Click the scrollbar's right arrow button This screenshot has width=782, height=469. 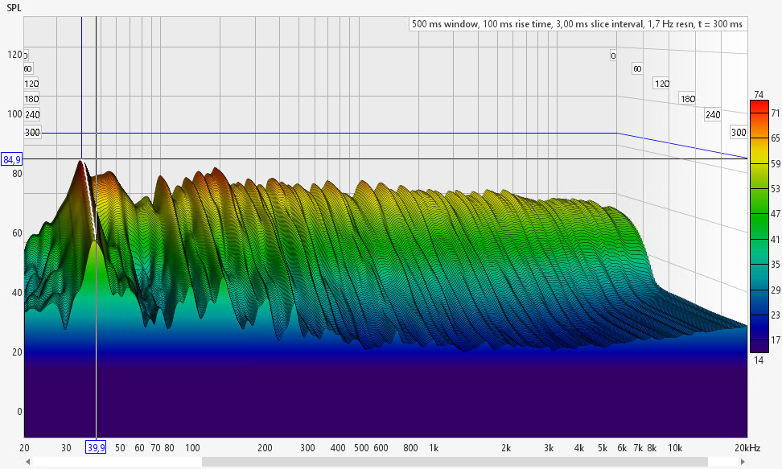pos(743,462)
